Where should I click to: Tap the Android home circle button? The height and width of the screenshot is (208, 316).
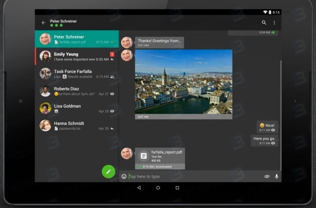[x=158, y=188]
